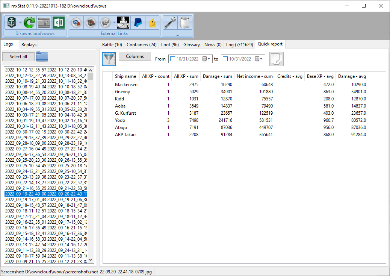Sort by the All XP - sum column header
This screenshot has height=276, width=390.
pos(186,76)
